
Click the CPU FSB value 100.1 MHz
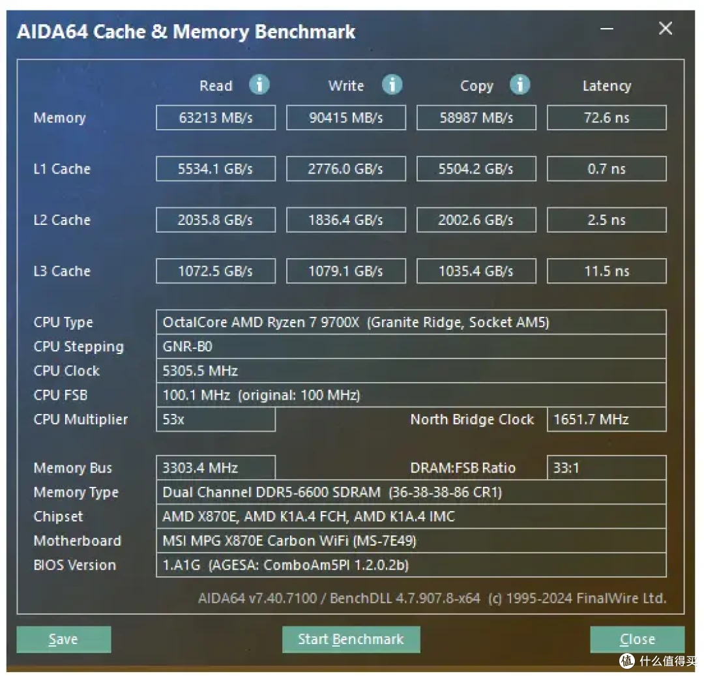point(411,395)
